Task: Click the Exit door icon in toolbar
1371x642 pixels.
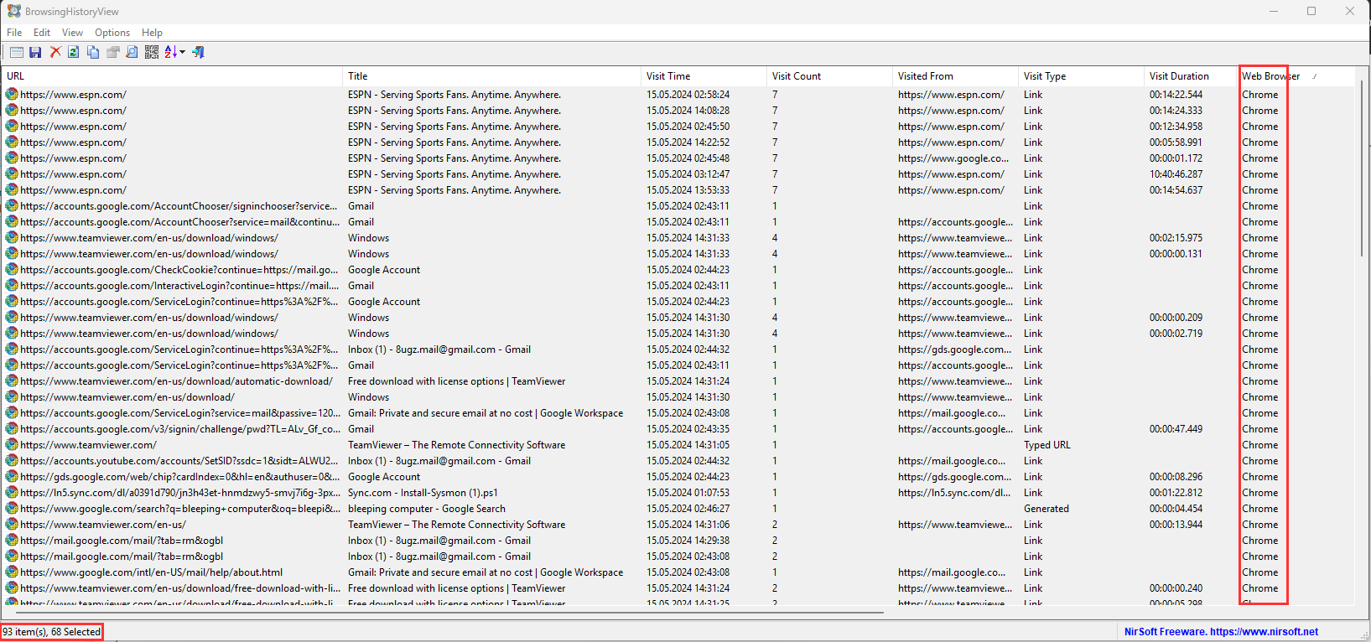Action: [x=199, y=52]
